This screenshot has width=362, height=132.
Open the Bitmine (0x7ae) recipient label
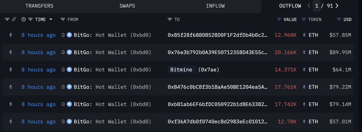193,70
